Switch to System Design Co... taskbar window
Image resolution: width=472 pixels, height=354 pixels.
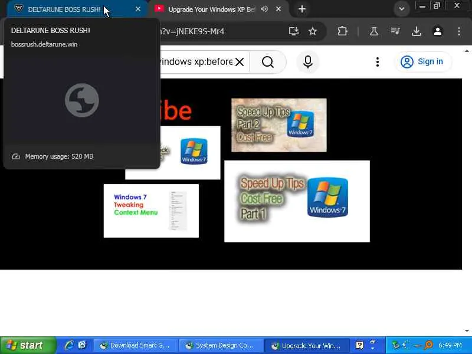click(221, 345)
